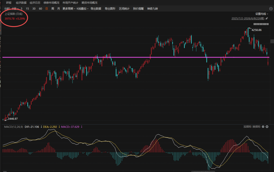The width and height of the screenshot is (274, 172).
Task: Click 换指标 to change indicator
Action: pos(256,127)
